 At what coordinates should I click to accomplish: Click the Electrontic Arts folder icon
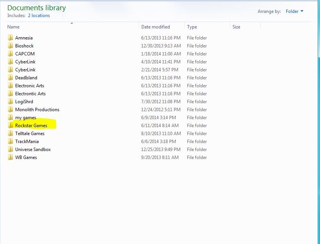coord(10,93)
